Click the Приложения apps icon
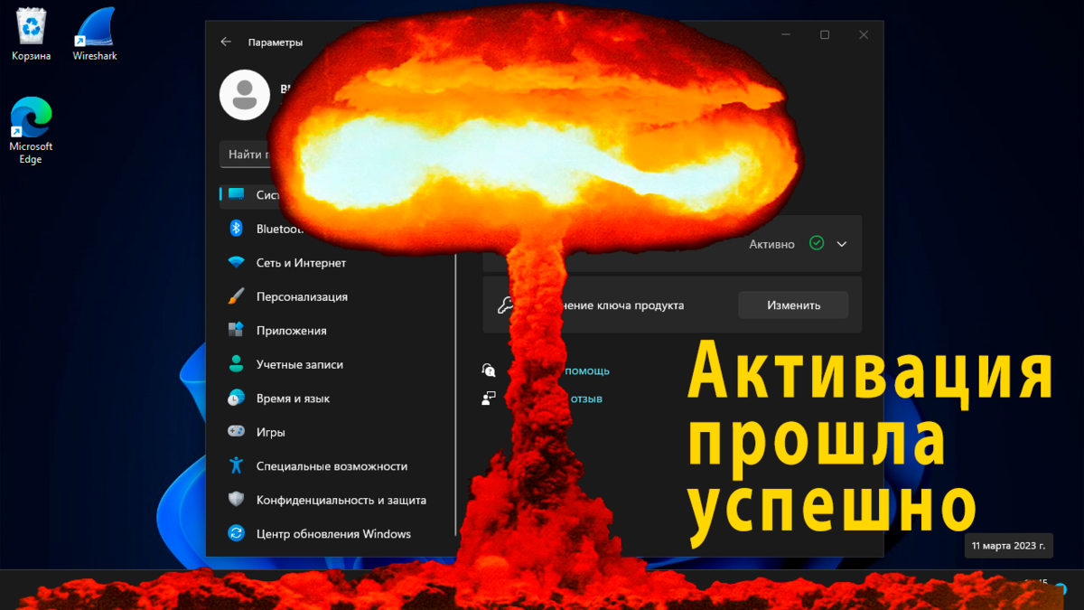Screen dimensions: 1084x610 click(236, 331)
